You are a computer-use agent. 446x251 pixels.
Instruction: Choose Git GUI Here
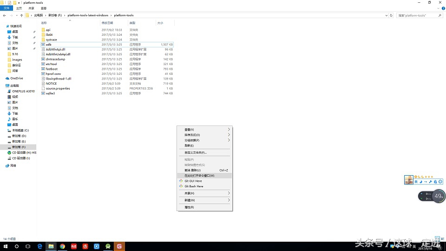[x=204, y=181]
